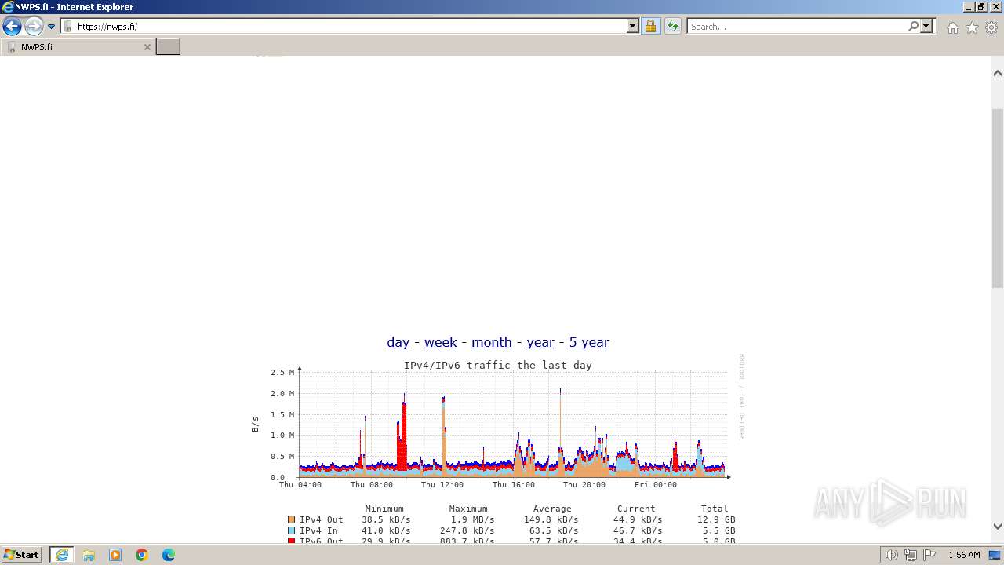Launch Windows Media Player taskbar icon

pos(115,555)
